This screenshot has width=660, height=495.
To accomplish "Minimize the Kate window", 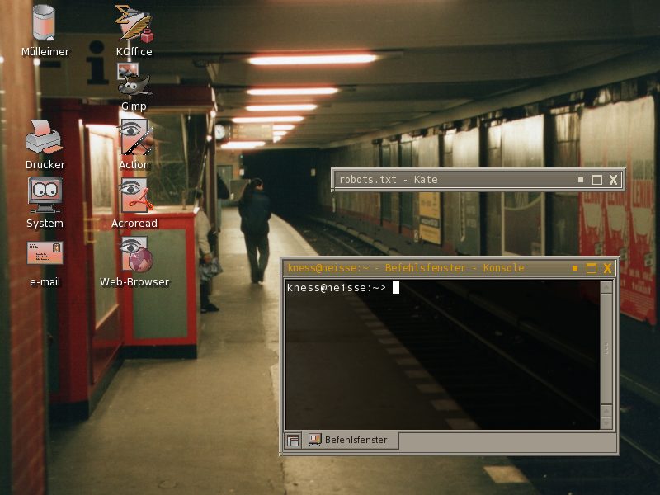I will pos(581,180).
